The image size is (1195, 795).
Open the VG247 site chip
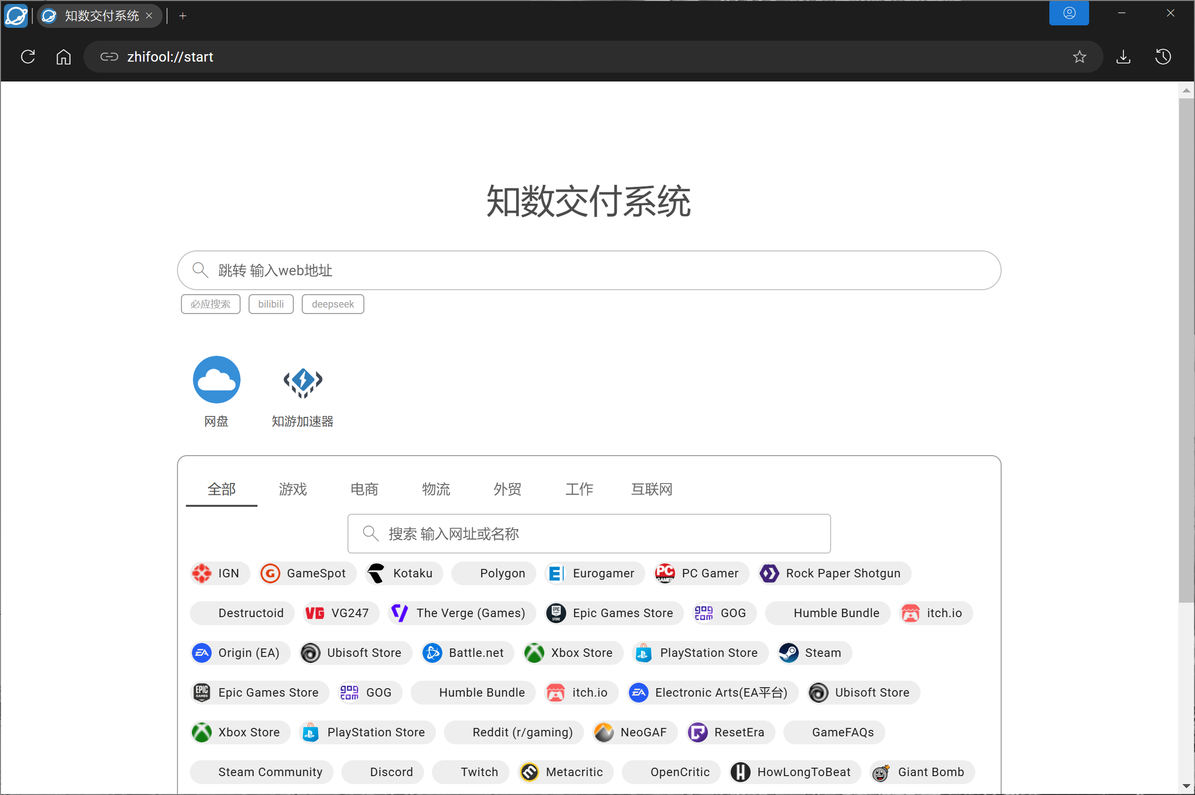[341, 613]
